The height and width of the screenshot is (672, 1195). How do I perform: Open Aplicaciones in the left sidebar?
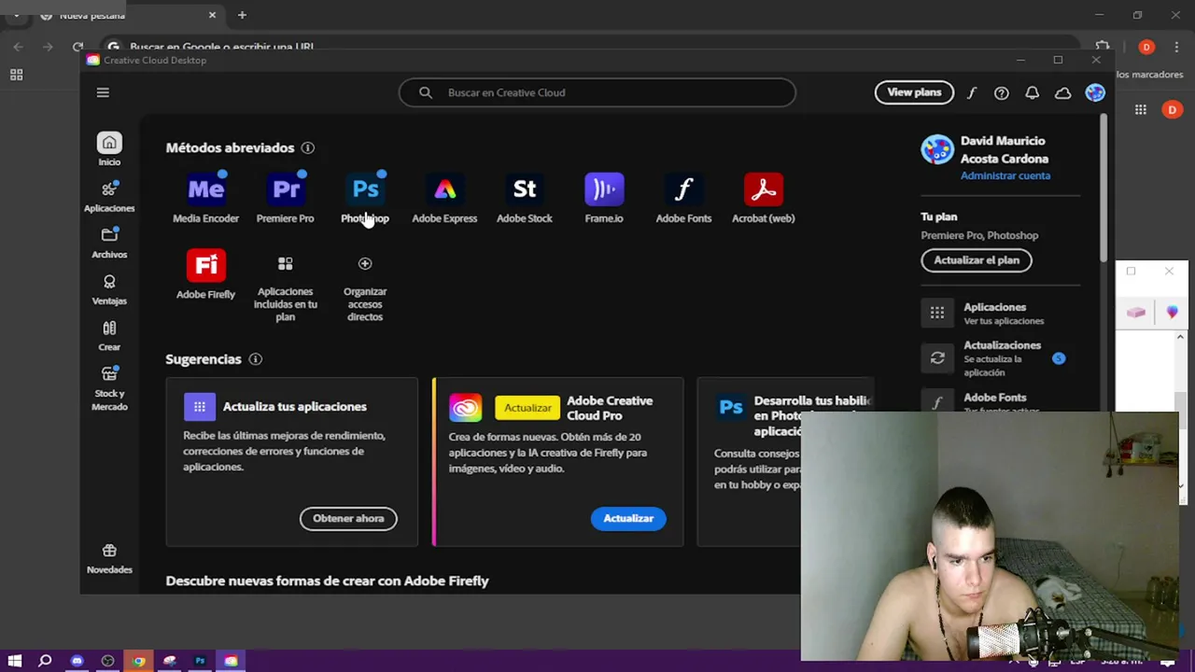tap(109, 197)
